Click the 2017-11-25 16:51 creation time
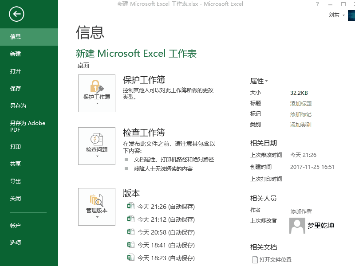The image size is (355, 266). tap(312, 167)
